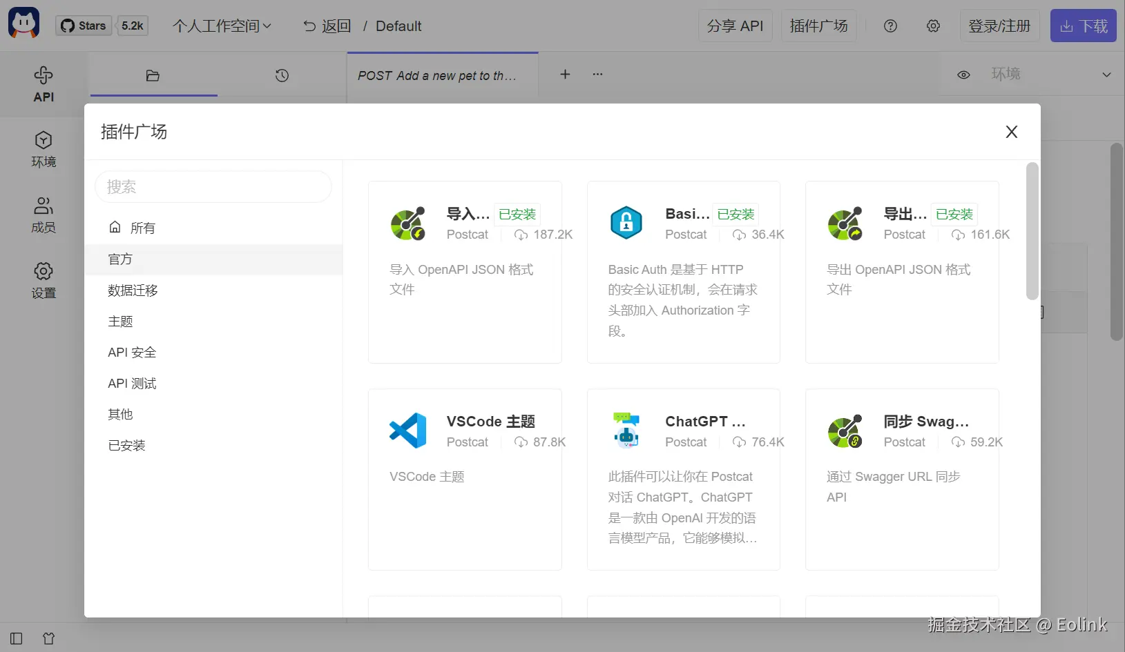Select the API 测试 category

point(213,384)
